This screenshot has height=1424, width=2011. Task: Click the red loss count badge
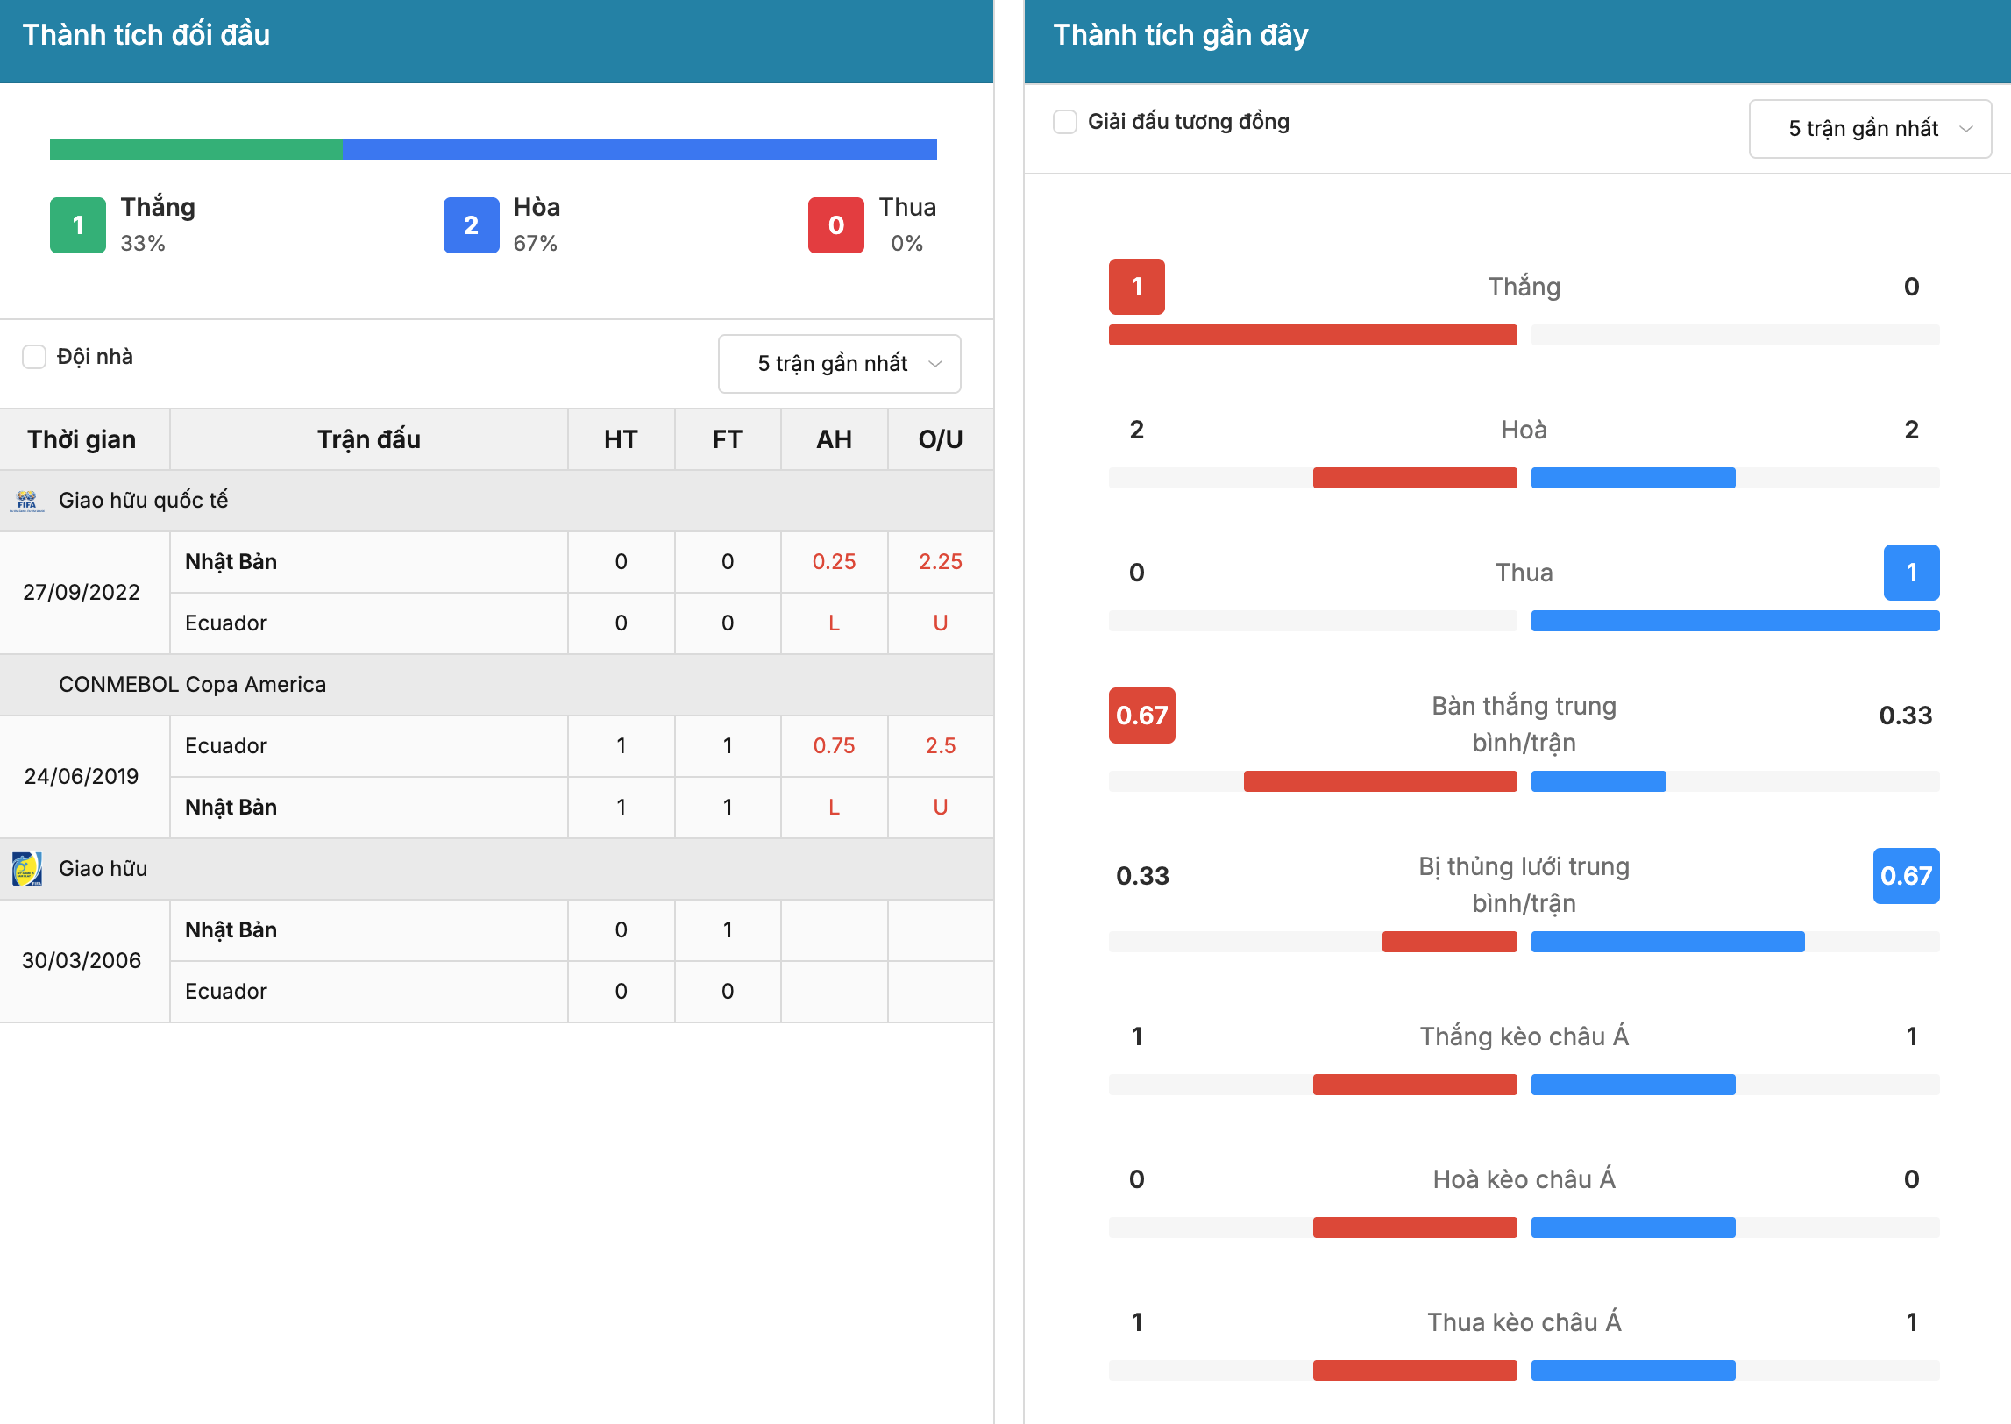[836, 225]
